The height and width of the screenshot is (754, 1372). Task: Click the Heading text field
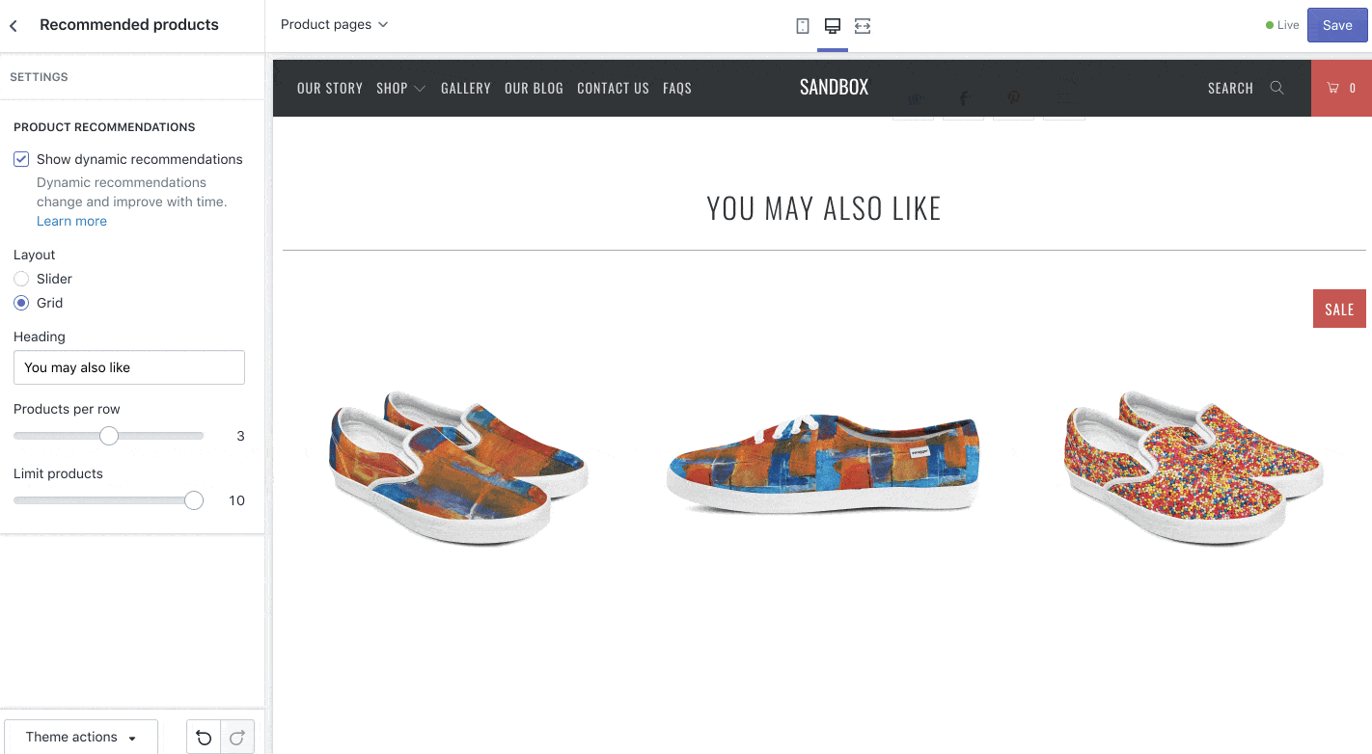[x=129, y=367]
